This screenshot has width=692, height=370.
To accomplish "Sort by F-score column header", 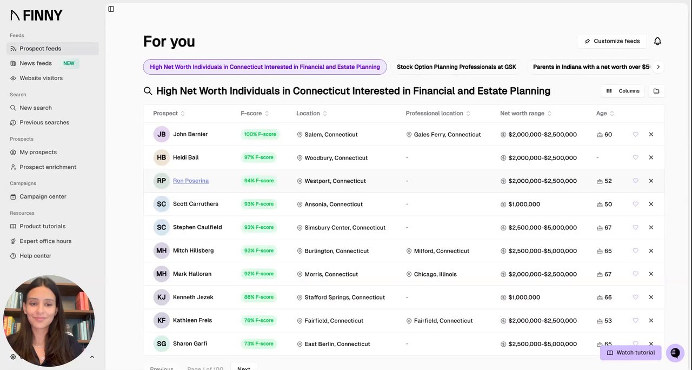I will [255, 114].
